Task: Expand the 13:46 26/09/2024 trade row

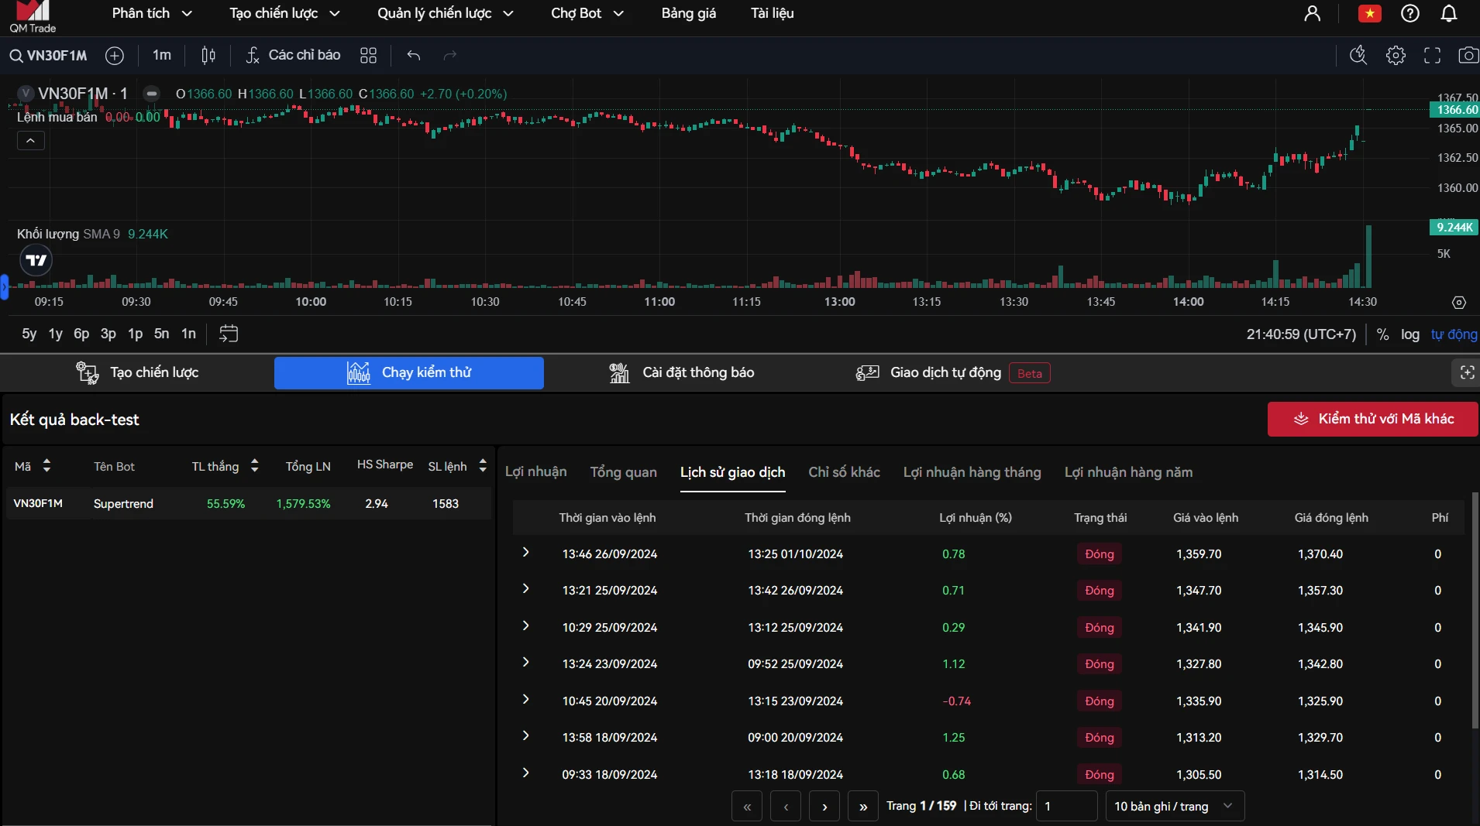Action: pos(526,553)
